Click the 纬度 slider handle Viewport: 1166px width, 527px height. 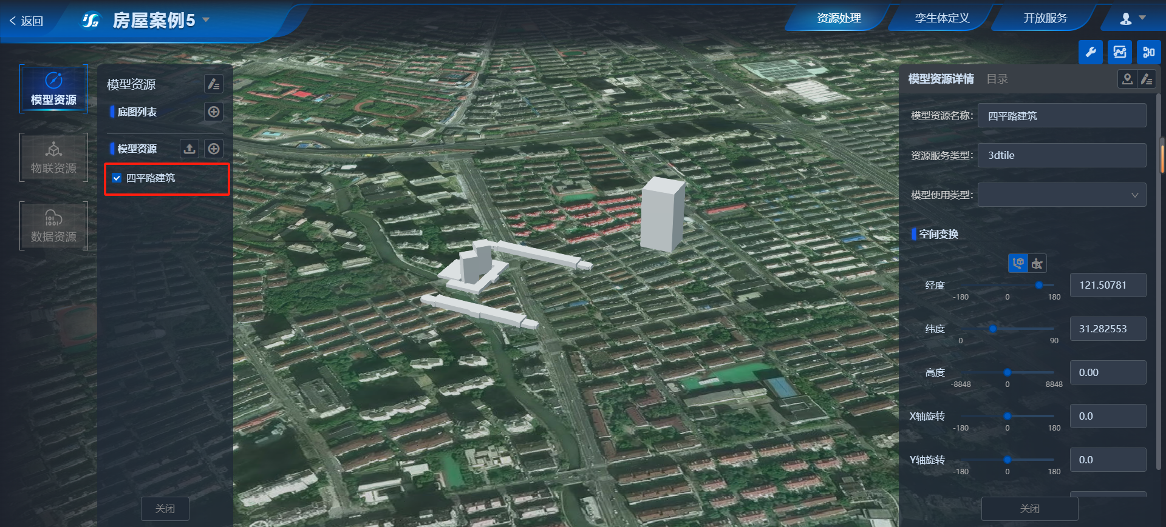(x=992, y=329)
